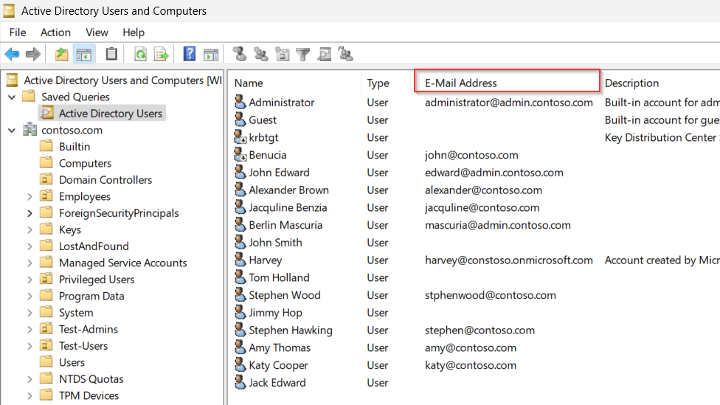Open the Action menu
720x405 pixels.
tap(55, 32)
